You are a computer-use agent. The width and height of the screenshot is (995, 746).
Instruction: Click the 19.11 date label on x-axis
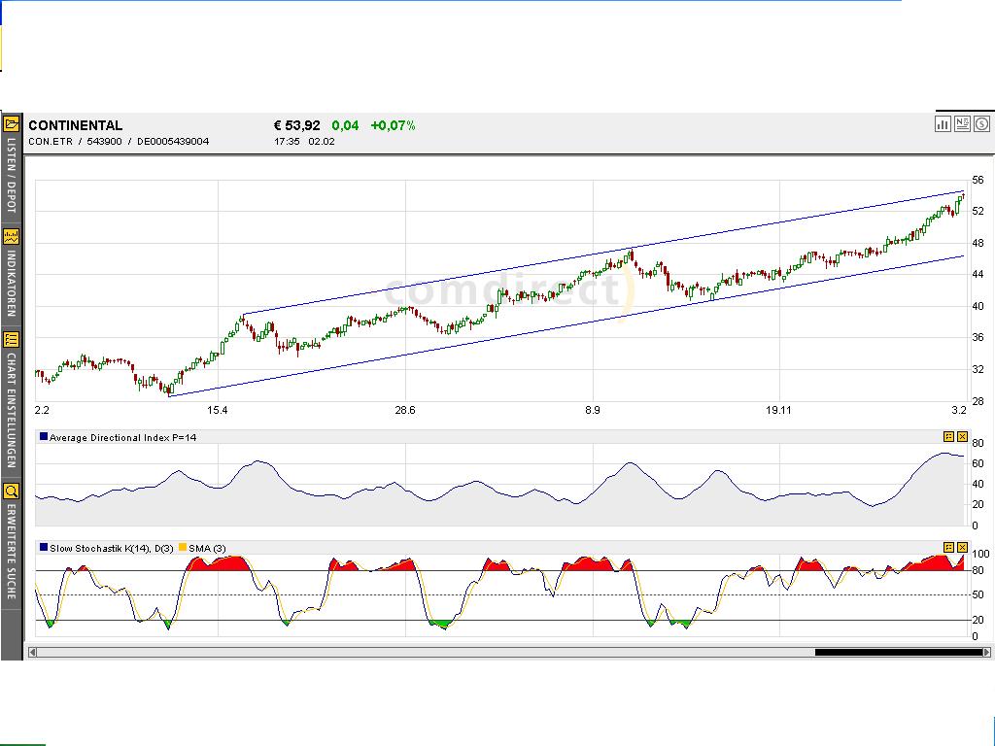click(778, 410)
